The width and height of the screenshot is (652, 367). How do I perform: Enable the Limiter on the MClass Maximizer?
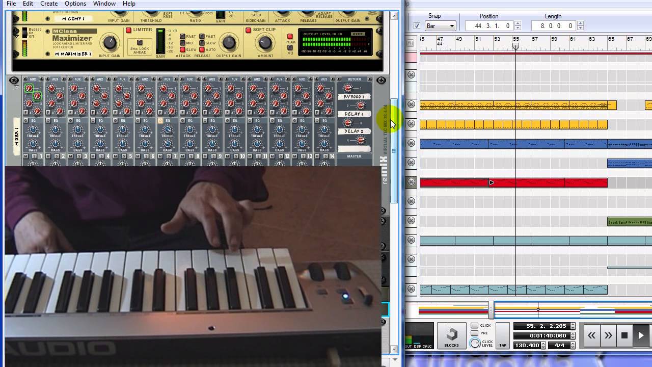(129, 30)
